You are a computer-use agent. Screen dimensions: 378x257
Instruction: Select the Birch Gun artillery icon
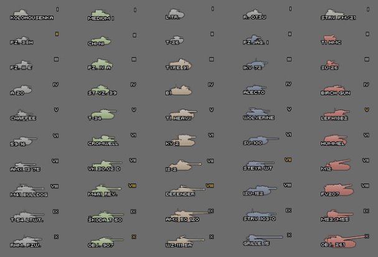pyautogui.click(x=334, y=90)
